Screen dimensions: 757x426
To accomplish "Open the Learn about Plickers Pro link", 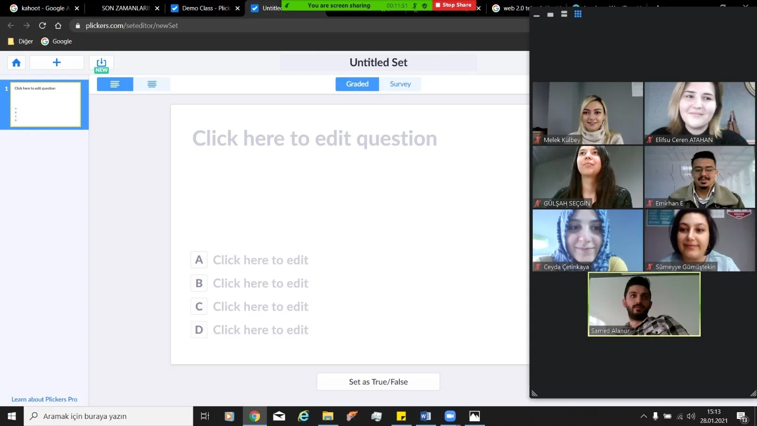I will point(44,399).
